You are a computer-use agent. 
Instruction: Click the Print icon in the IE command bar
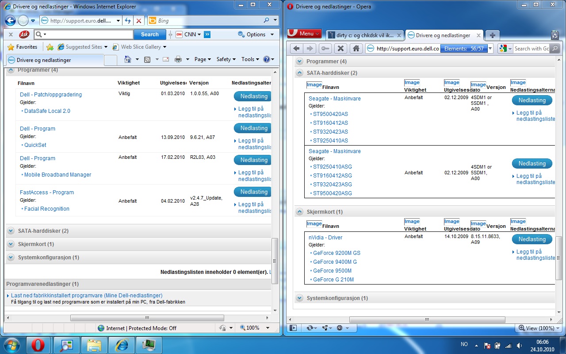178,59
